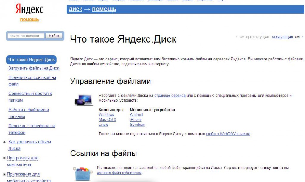
Task: Go to the следующая page link
Action: [282, 37]
